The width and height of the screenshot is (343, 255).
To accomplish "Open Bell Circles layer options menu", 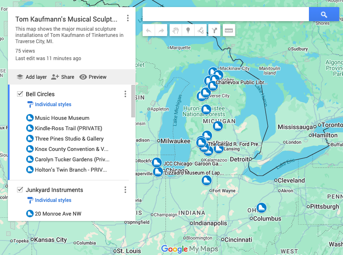I will 125,94.
